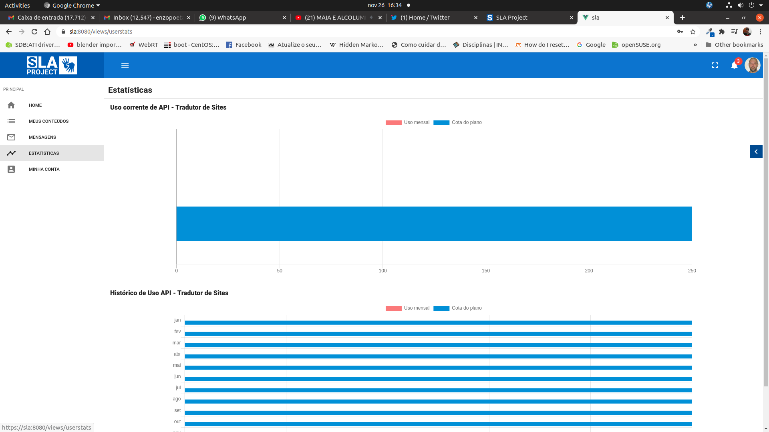Click Minha Conta account icon
This screenshot has height=432, width=769.
(11, 169)
